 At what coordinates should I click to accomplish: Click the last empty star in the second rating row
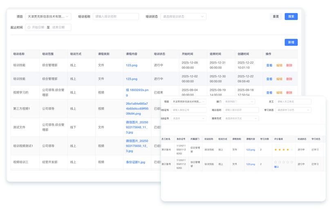(x=292, y=162)
